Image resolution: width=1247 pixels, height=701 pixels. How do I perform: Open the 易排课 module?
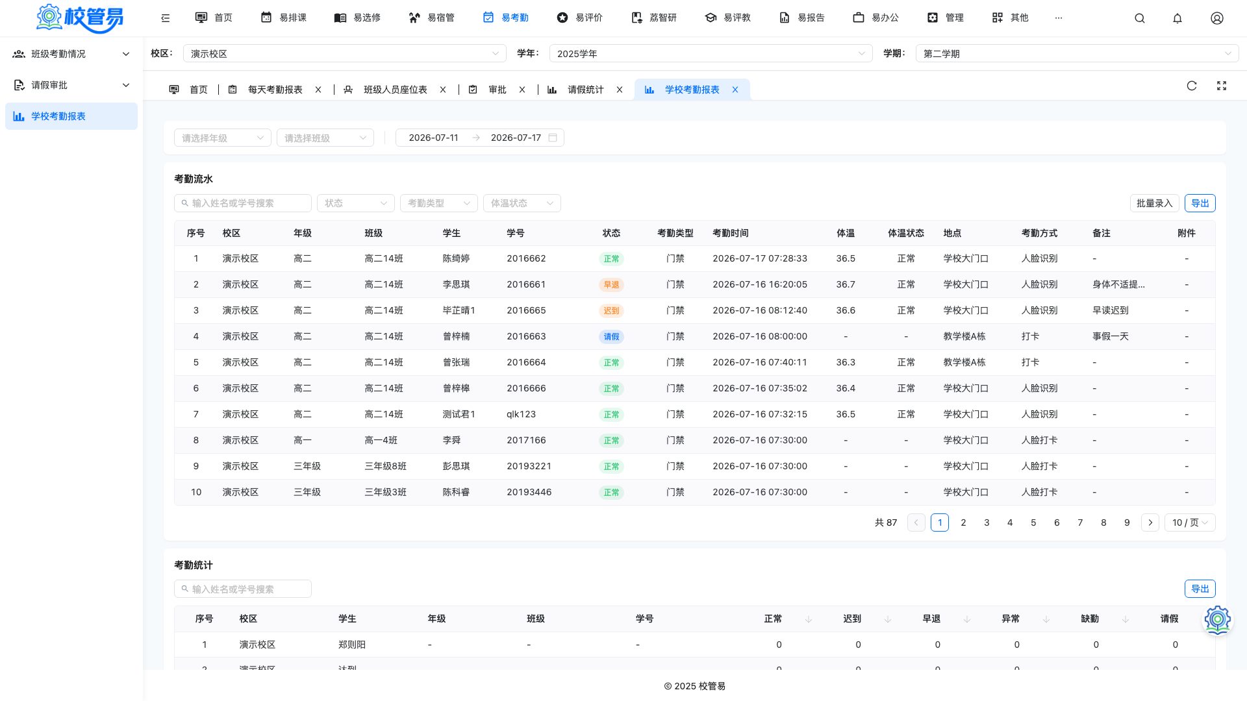pos(283,18)
